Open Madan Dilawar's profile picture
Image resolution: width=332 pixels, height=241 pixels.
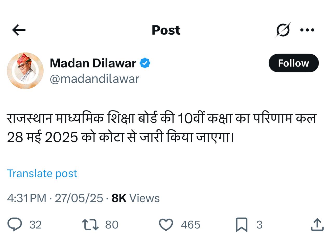[25, 71]
